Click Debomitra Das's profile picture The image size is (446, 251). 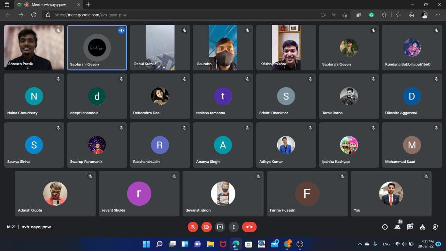[x=160, y=96]
